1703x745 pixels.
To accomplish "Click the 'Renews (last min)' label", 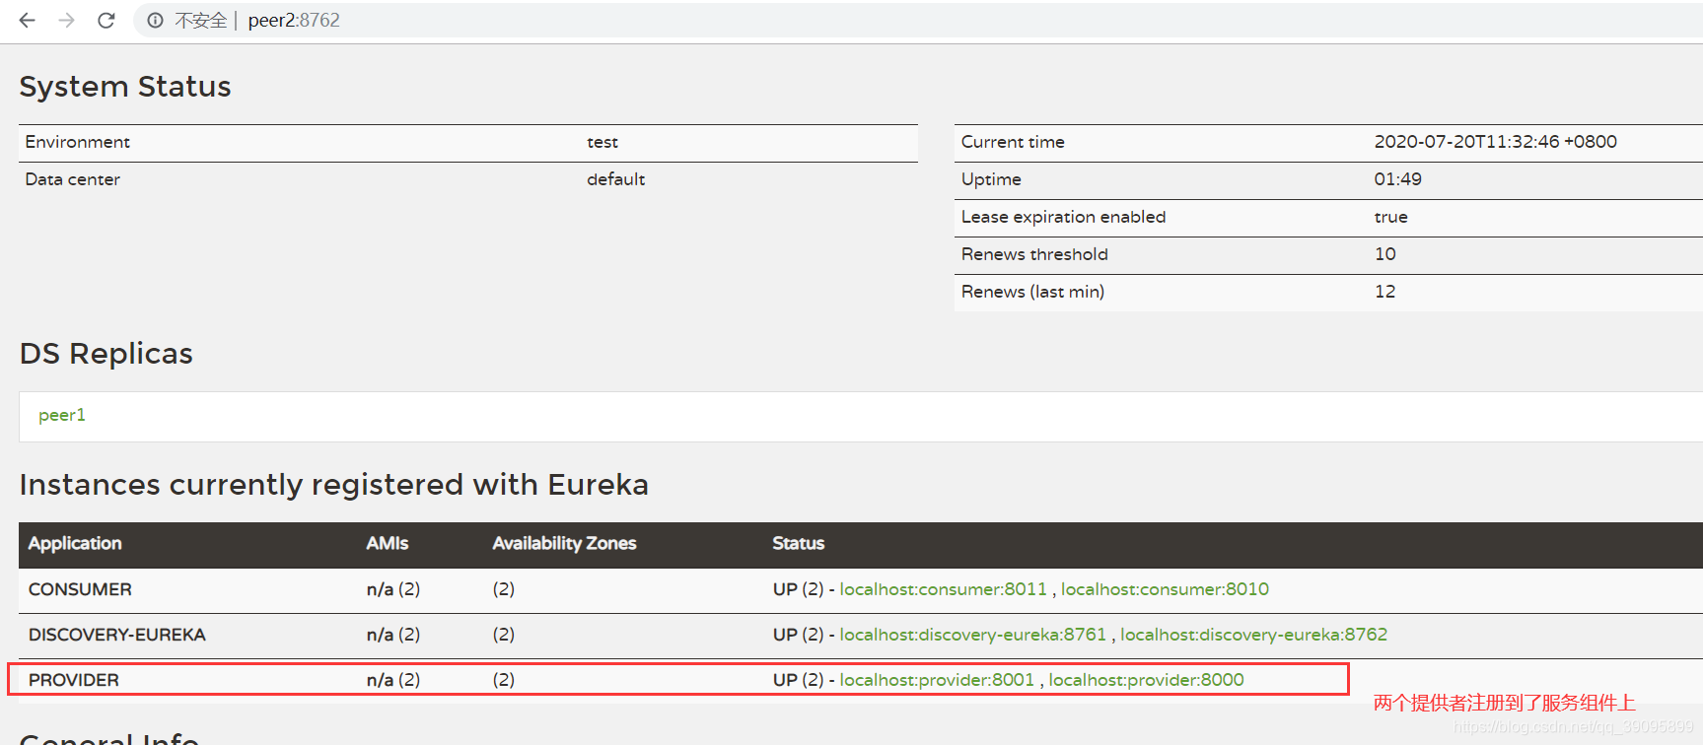I will (x=1032, y=292).
